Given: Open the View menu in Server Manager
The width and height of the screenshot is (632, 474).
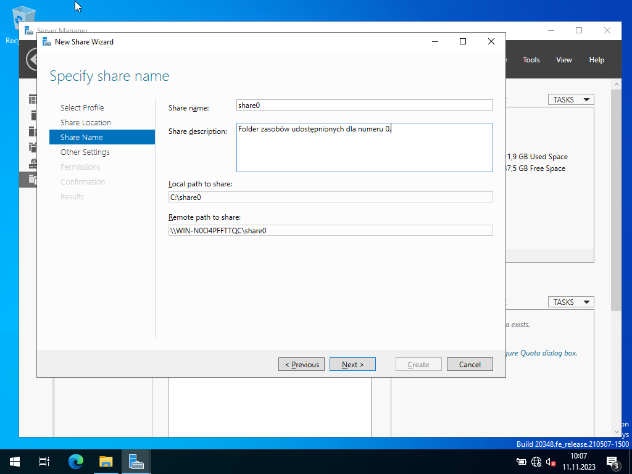Looking at the screenshot, I should (x=563, y=60).
